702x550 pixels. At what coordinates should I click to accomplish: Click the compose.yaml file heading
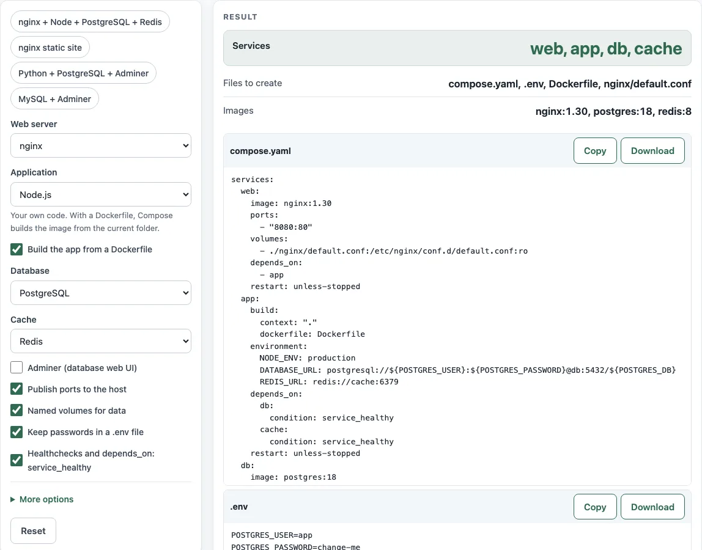[x=260, y=151]
